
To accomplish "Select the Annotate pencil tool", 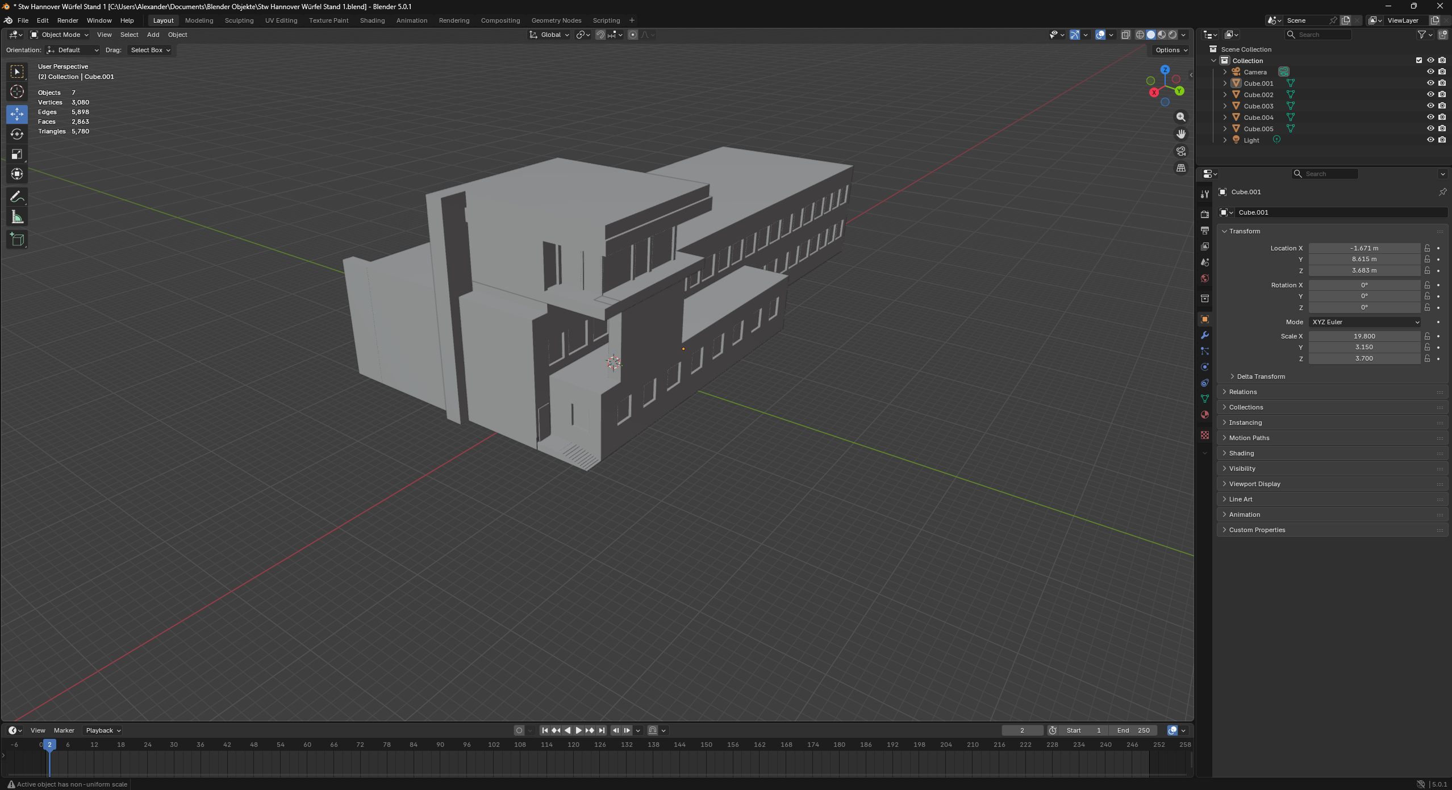I will (17, 197).
